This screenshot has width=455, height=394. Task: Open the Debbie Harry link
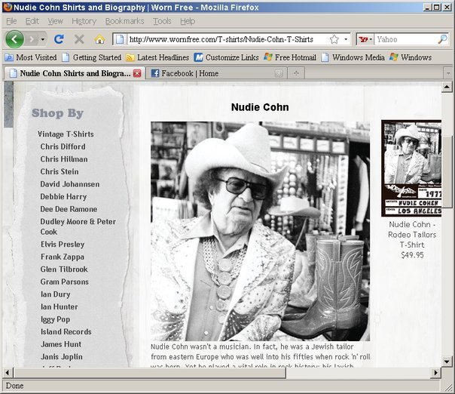click(63, 196)
